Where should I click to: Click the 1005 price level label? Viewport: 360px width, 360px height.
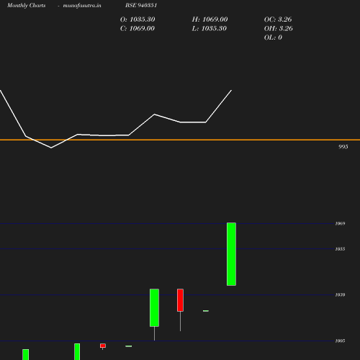pyautogui.click(x=340, y=341)
